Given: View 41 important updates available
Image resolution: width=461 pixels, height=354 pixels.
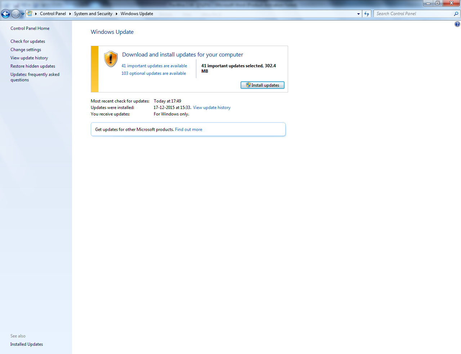Looking at the screenshot, I should click(154, 66).
